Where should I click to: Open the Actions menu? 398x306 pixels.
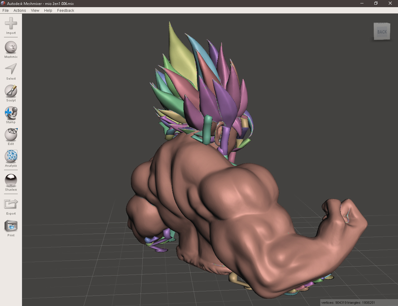[20, 10]
